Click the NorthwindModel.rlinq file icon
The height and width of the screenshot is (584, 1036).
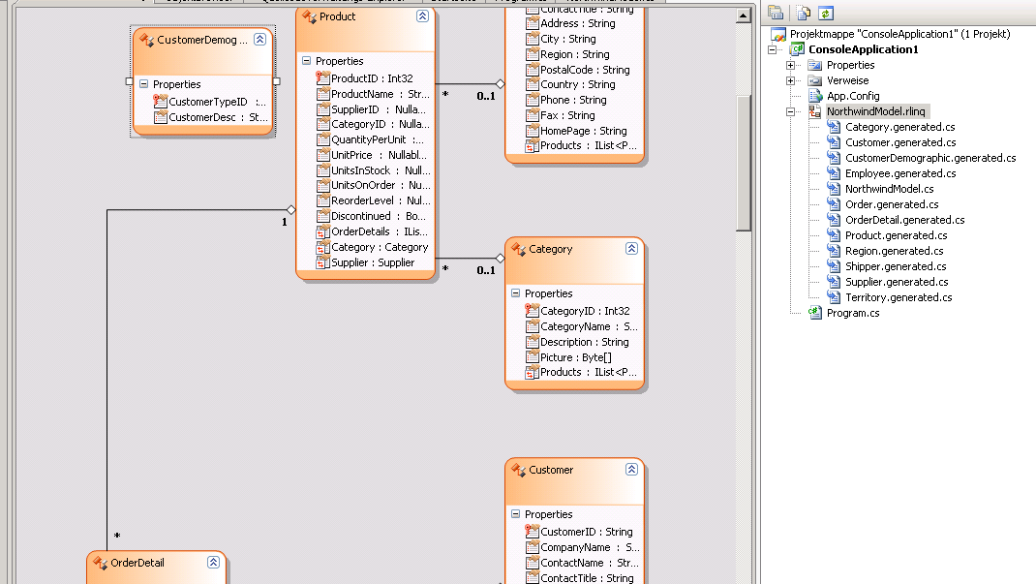click(815, 111)
